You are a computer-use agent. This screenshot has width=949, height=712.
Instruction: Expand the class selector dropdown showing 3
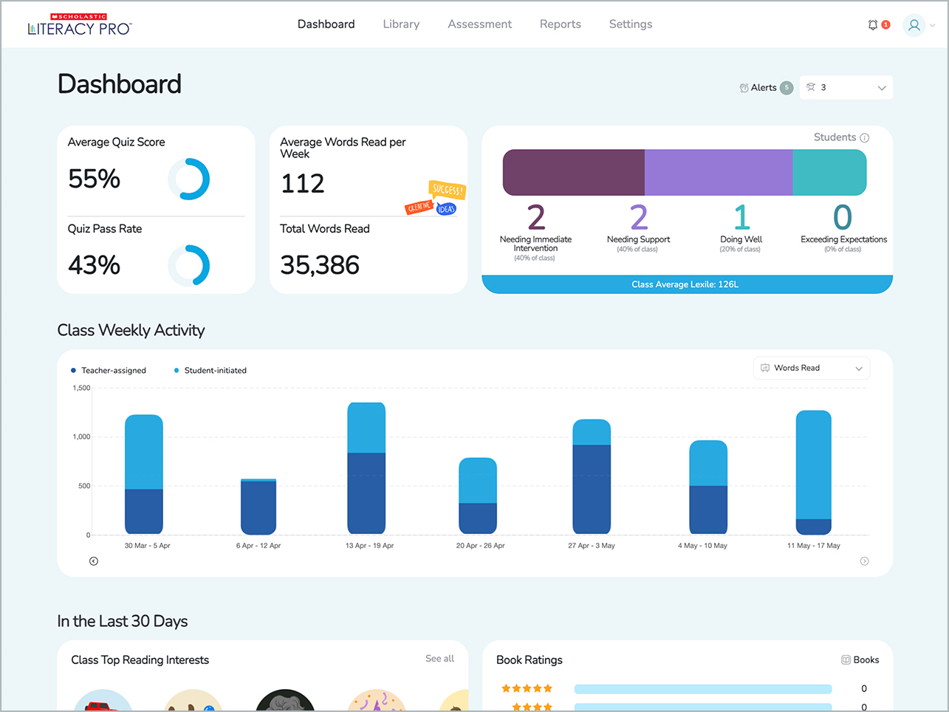tap(846, 88)
